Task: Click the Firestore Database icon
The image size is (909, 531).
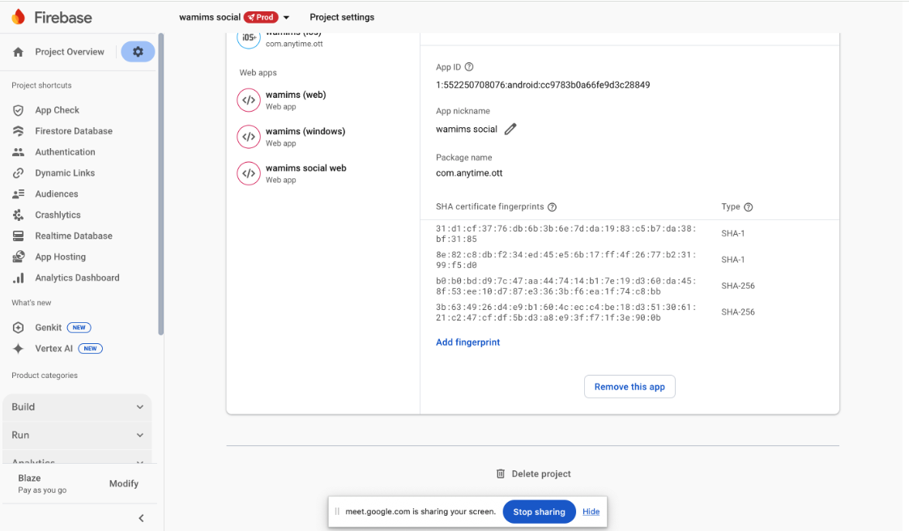Action: pyautogui.click(x=18, y=131)
